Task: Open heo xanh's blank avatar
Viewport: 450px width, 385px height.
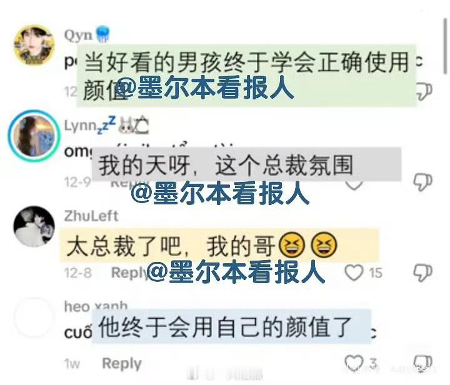Action: 34,317
